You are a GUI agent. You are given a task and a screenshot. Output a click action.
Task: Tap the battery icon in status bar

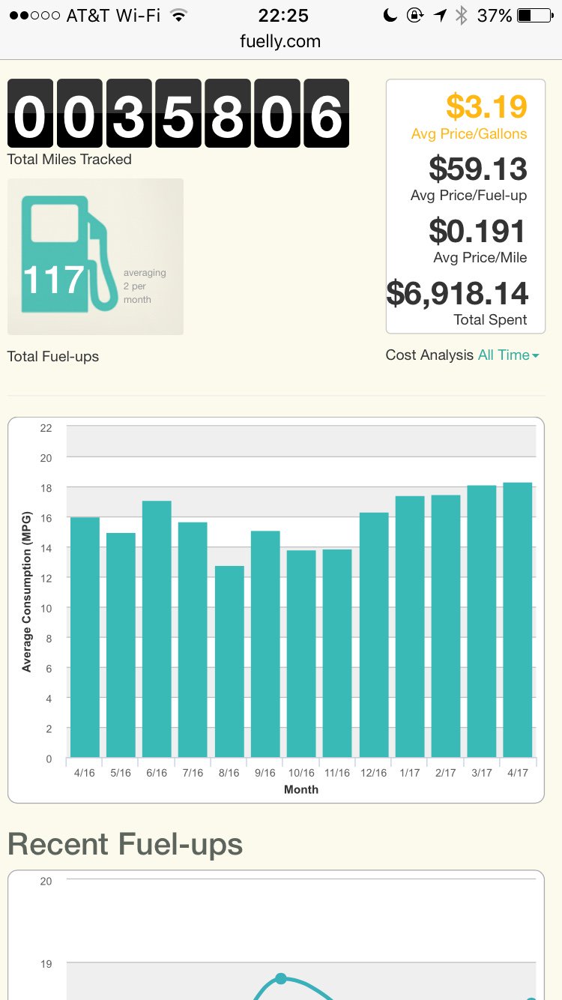click(x=535, y=16)
